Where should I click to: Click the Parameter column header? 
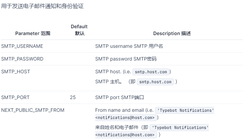(33, 33)
